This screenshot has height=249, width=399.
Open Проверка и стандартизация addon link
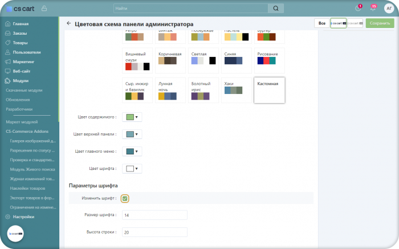click(32, 160)
